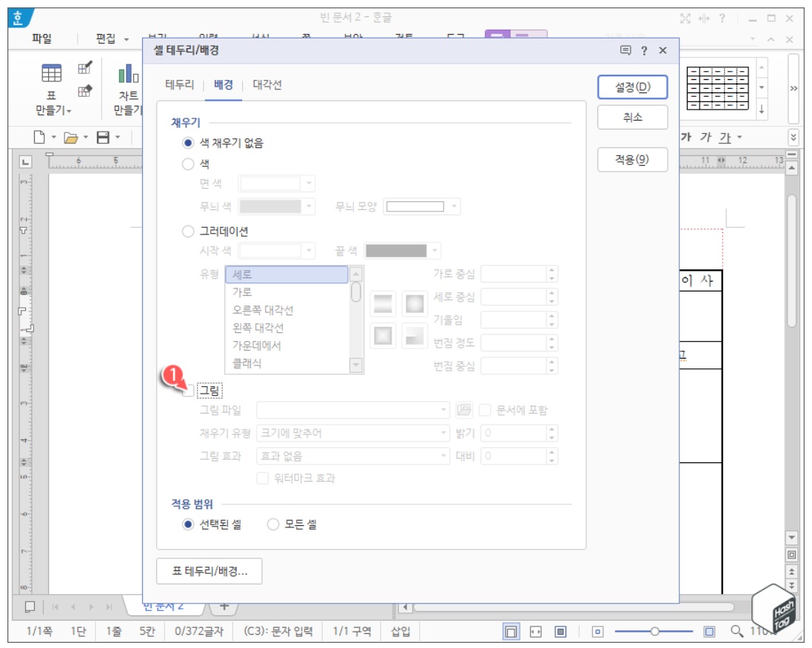Select 선택된 셀 radio button
Screen dimensions: 812x648
point(188,524)
